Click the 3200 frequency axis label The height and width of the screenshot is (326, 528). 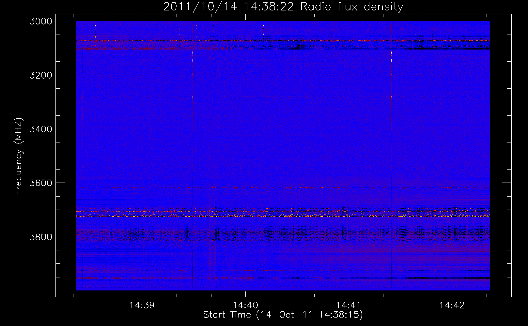[41, 75]
